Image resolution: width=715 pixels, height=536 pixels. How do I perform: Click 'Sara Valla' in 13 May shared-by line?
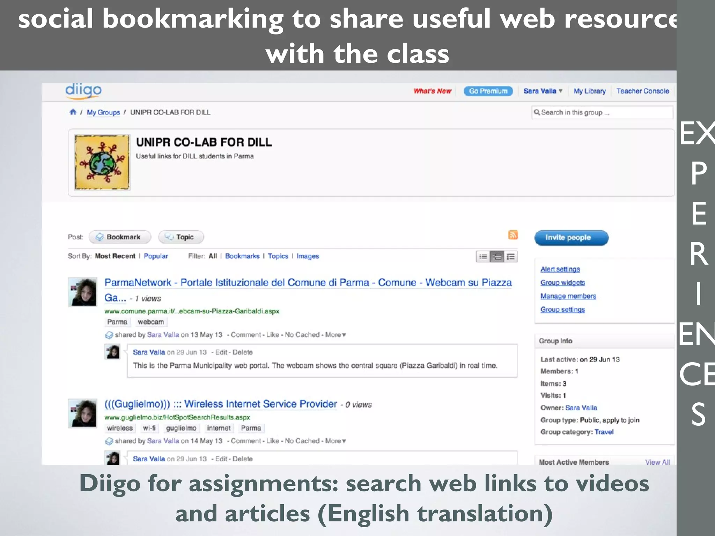pyautogui.click(x=163, y=335)
